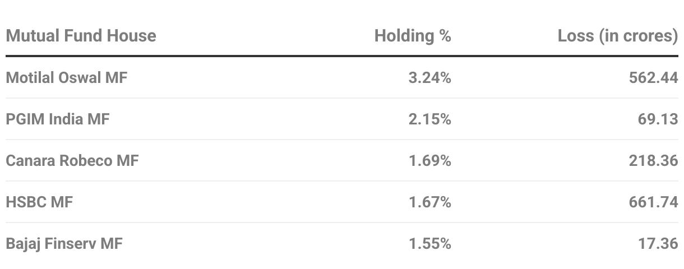Click the 1.69% holding value

[429, 161]
